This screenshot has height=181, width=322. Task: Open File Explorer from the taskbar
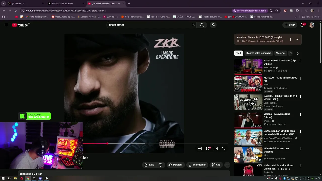coord(16,178)
